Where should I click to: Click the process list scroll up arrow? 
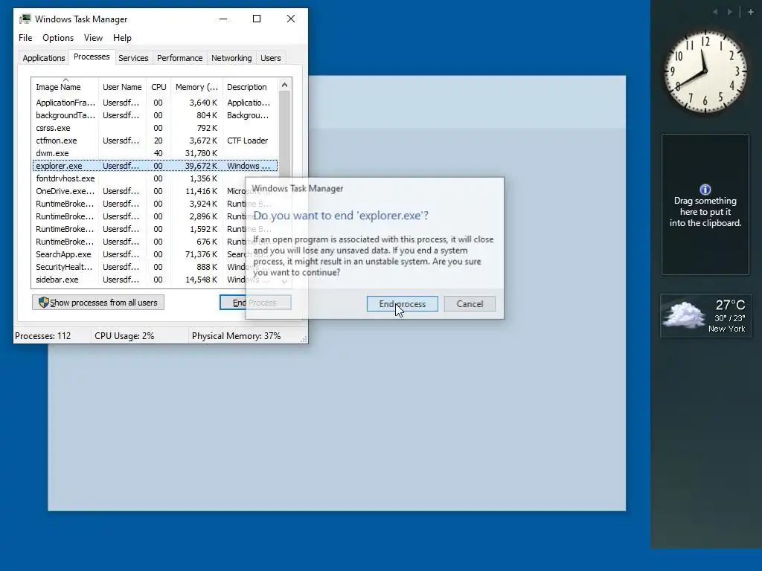click(284, 85)
